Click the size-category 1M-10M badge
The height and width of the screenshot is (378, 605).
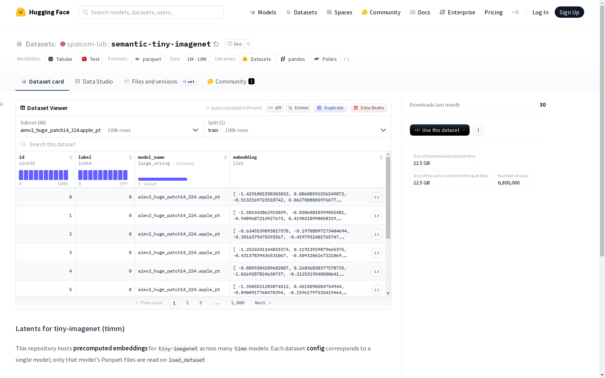(197, 59)
